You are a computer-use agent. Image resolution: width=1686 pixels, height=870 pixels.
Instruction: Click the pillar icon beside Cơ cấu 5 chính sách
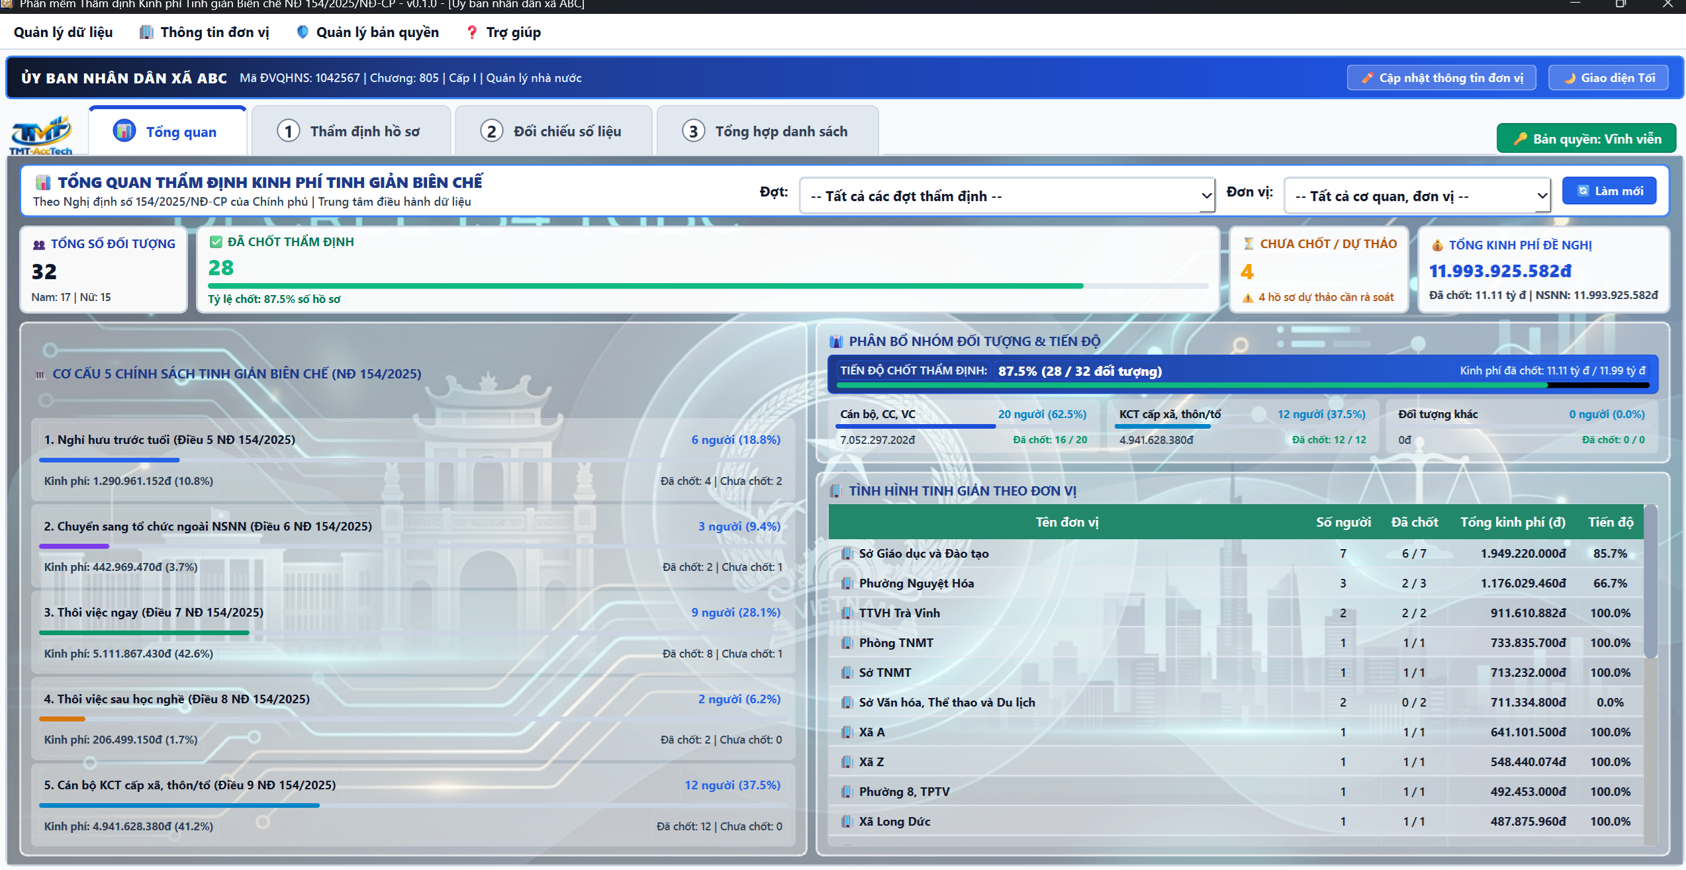(40, 374)
